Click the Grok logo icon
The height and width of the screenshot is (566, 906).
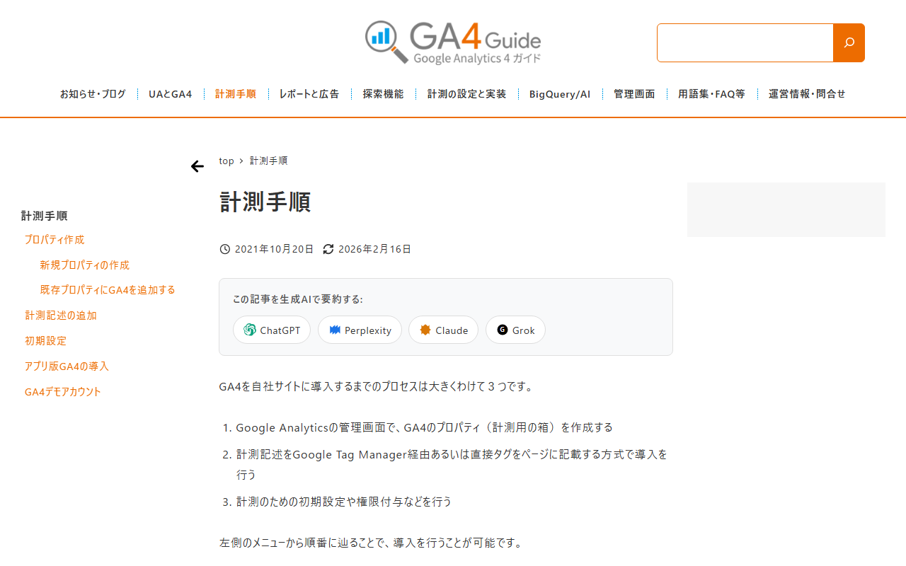[x=503, y=330]
